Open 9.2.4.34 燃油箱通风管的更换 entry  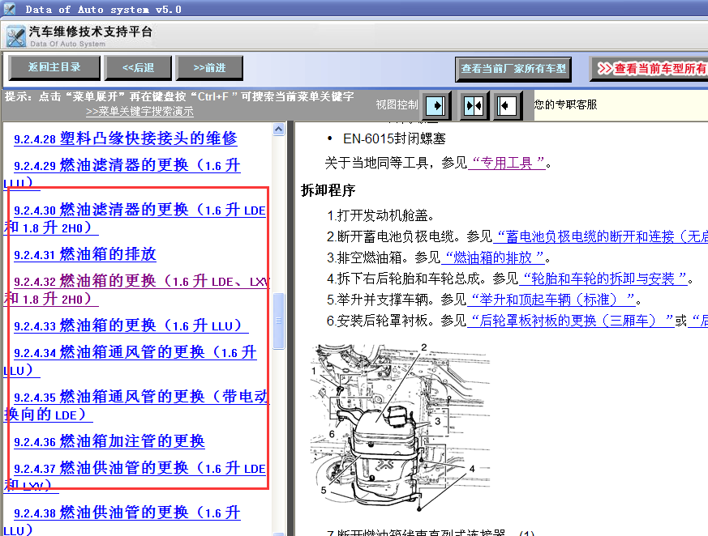pos(130,361)
